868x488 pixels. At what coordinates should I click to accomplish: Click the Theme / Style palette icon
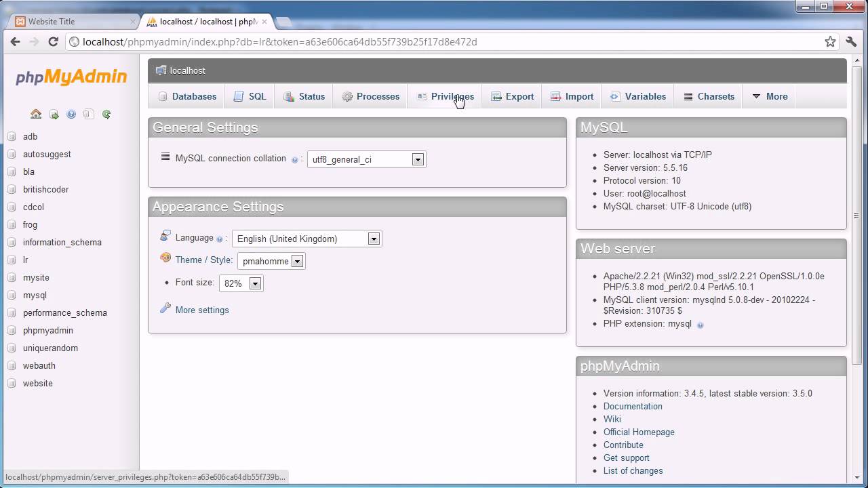pyautogui.click(x=165, y=258)
